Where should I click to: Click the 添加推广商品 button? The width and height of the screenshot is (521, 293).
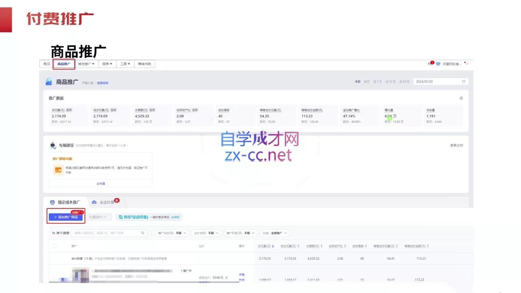tap(65, 217)
